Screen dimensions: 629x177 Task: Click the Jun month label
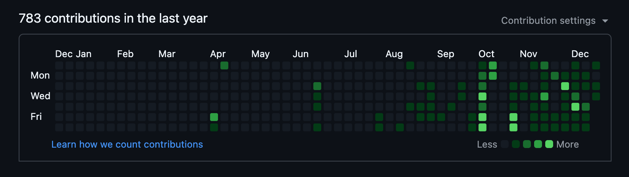click(x=301, y=54)
